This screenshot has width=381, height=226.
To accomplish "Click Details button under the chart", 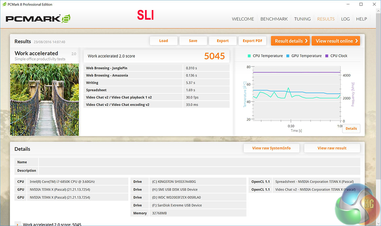I will [x=351, y=129].
